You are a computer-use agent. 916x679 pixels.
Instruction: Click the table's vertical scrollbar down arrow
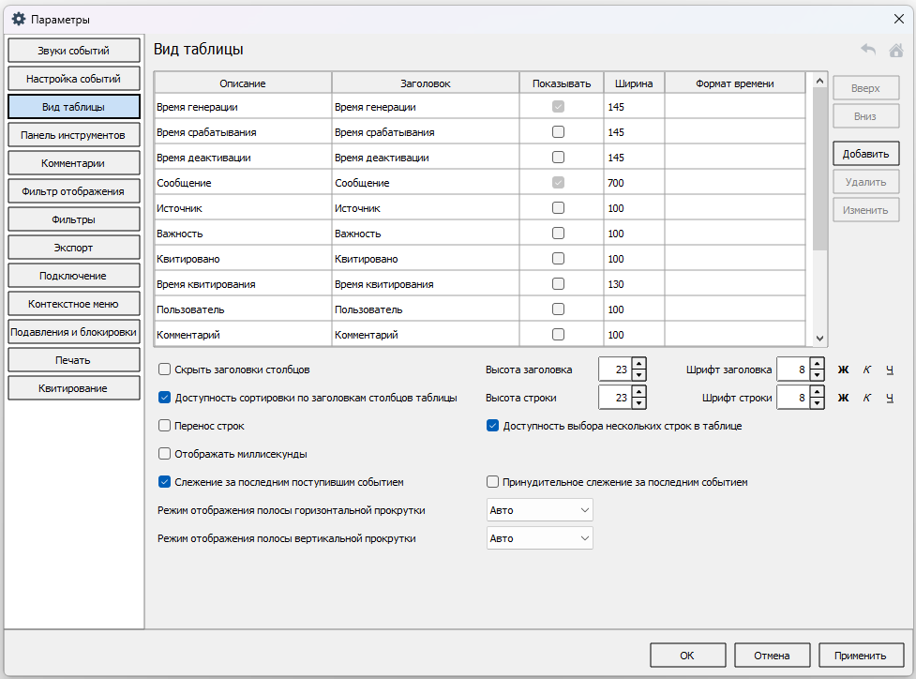click(x=819, y=338)
